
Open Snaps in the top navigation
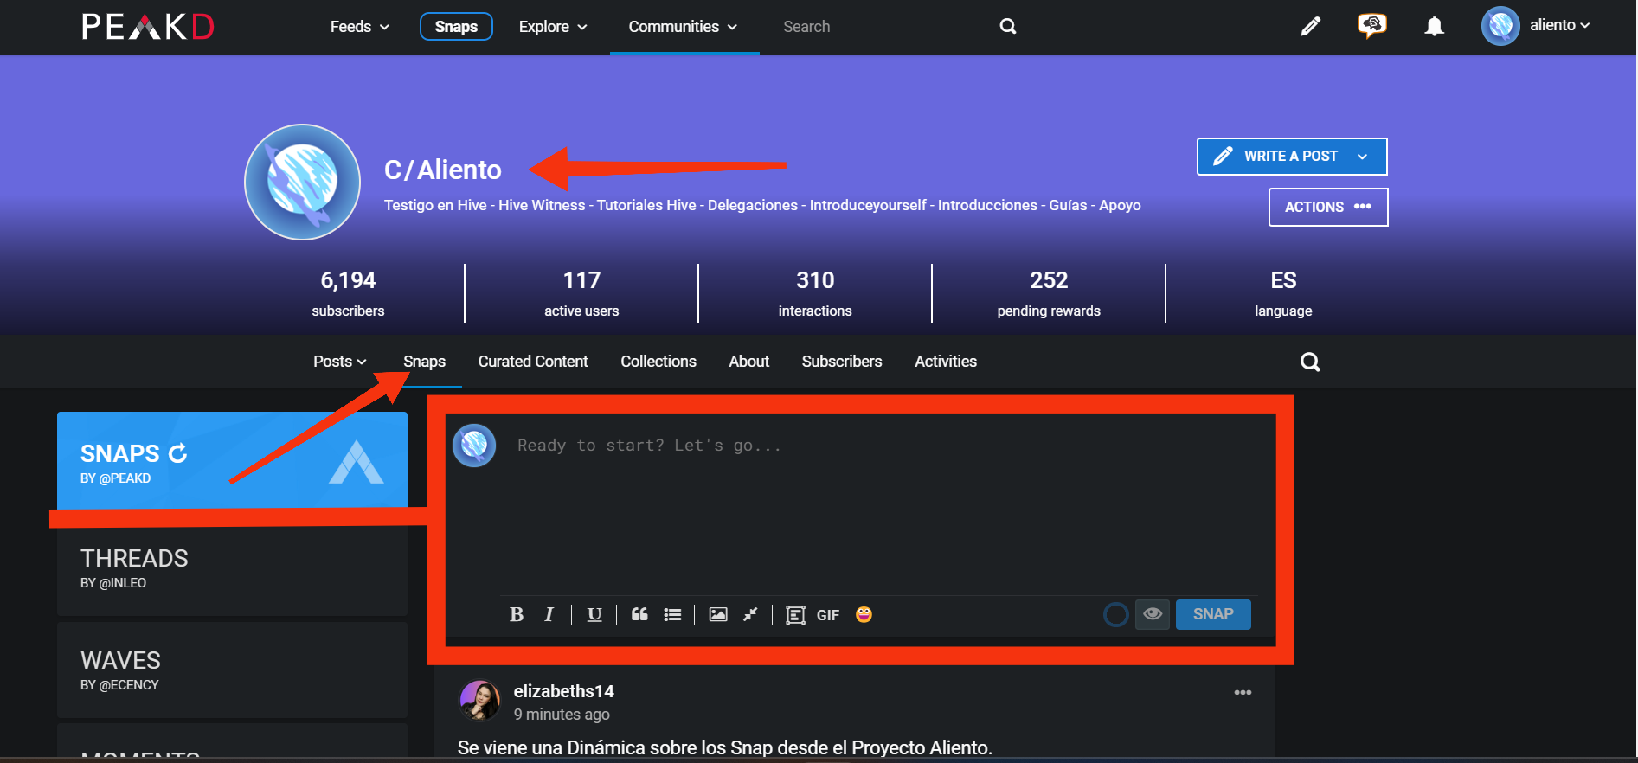pyautogui.click(x=456, y=27)
